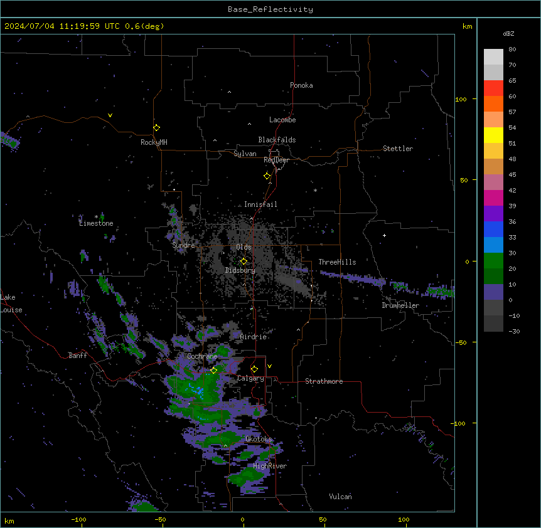Screen dimensions: 541x528
Task: Click the Banff label
Action: [x=78, y=356]
